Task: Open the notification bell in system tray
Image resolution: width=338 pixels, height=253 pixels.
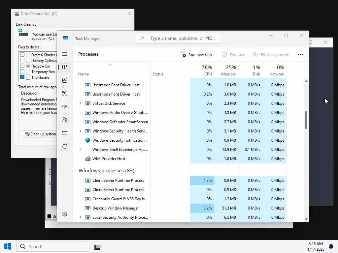Action: [331, 246]
